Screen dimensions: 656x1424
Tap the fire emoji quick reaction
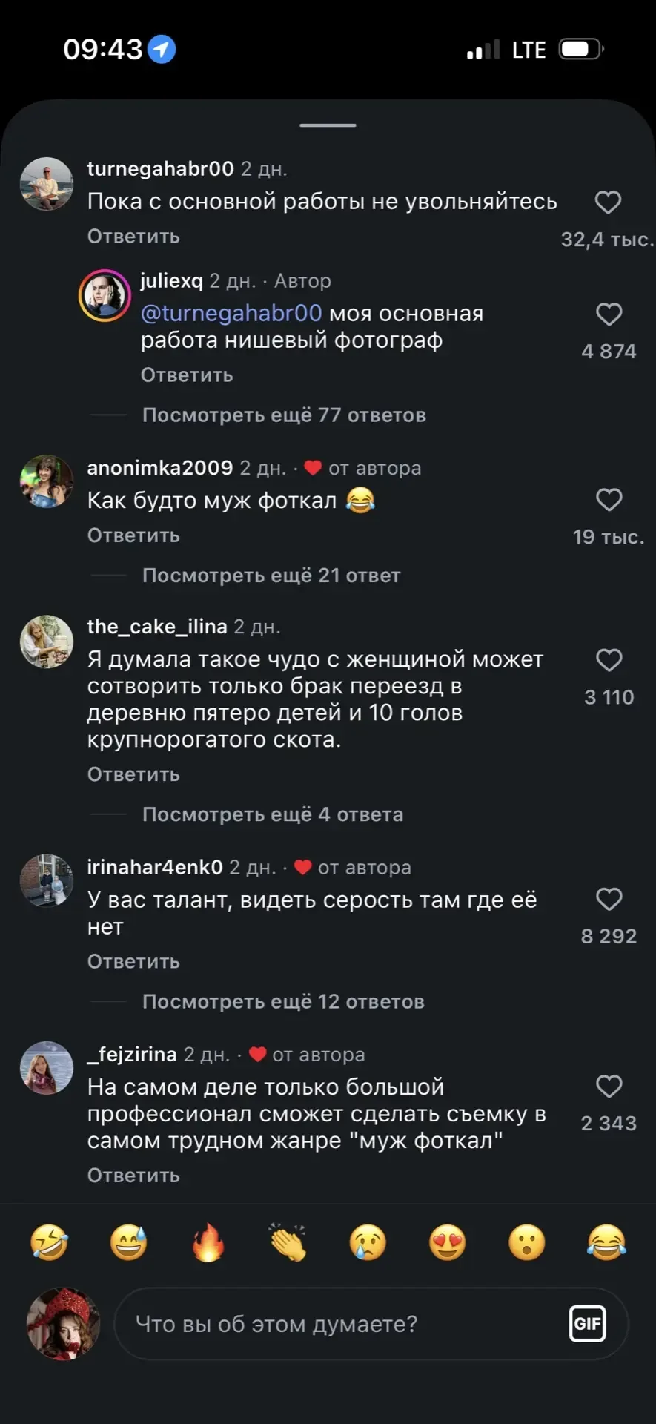208,1243
